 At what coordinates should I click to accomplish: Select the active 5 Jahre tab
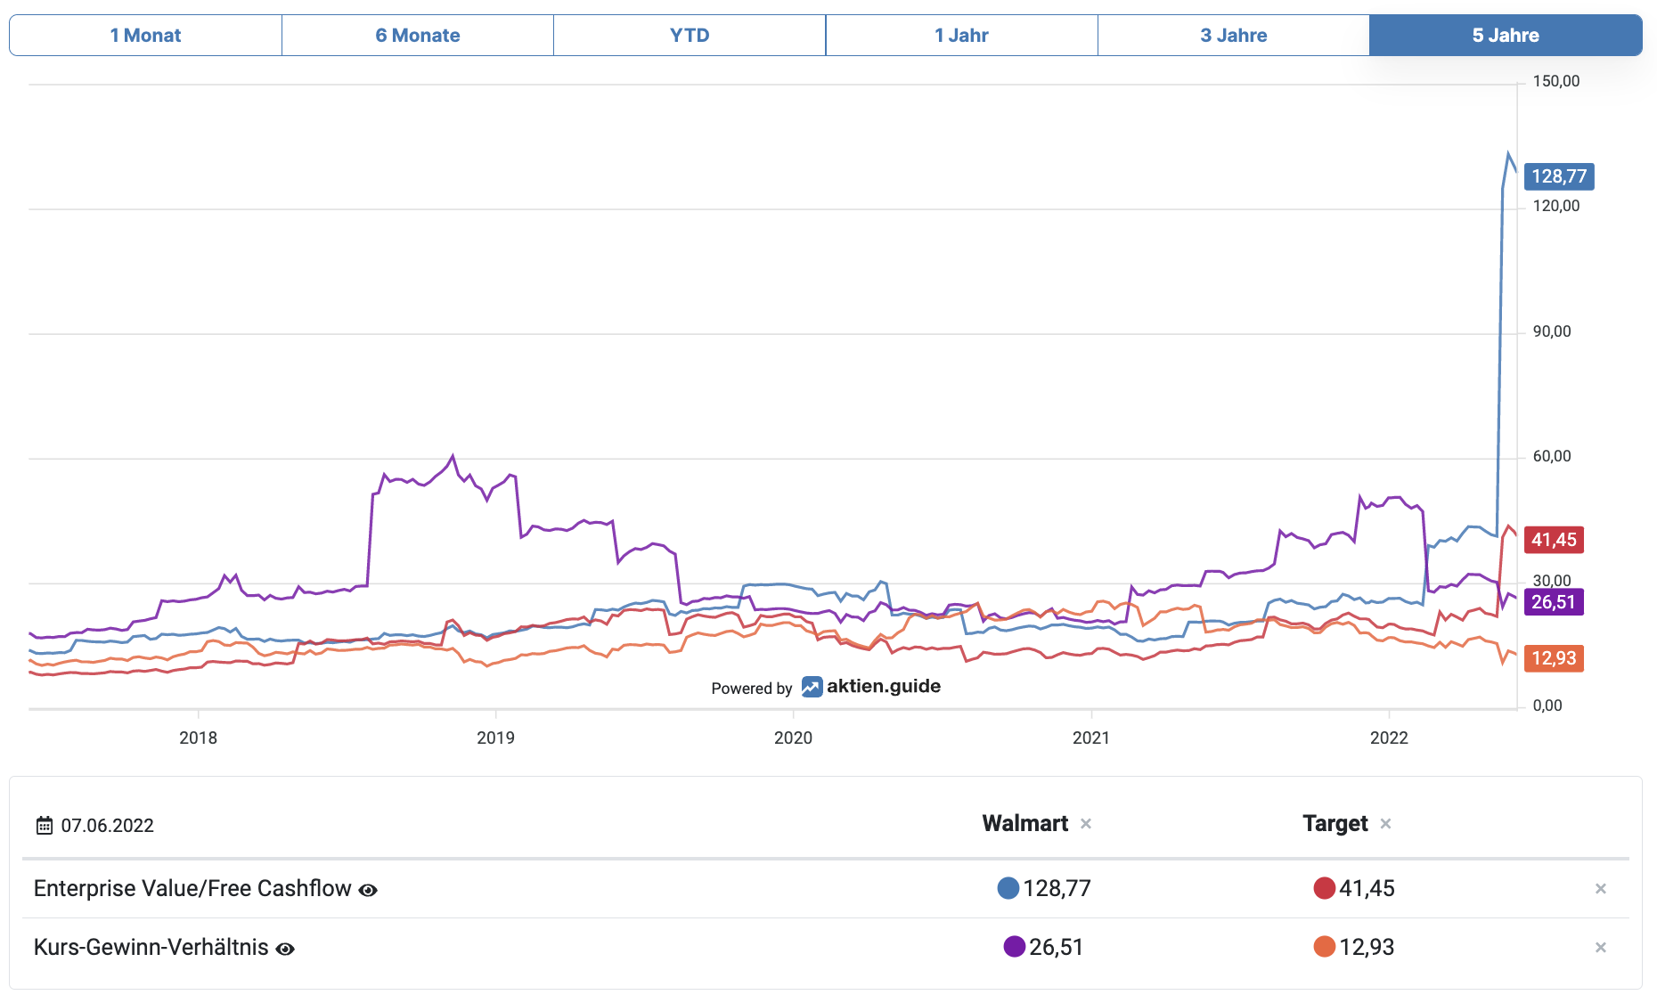1506,36
